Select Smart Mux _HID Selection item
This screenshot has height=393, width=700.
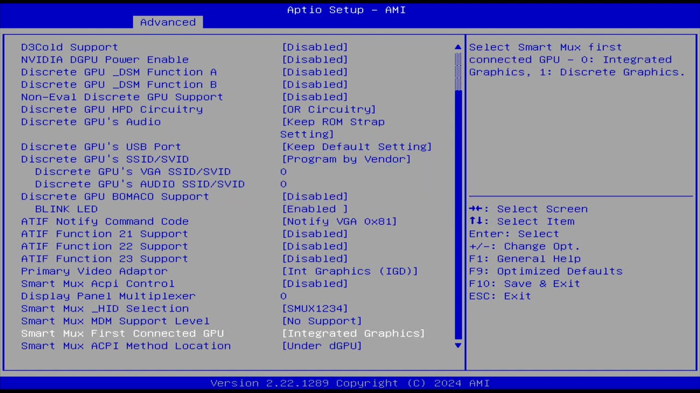click(x=105, y=308)
